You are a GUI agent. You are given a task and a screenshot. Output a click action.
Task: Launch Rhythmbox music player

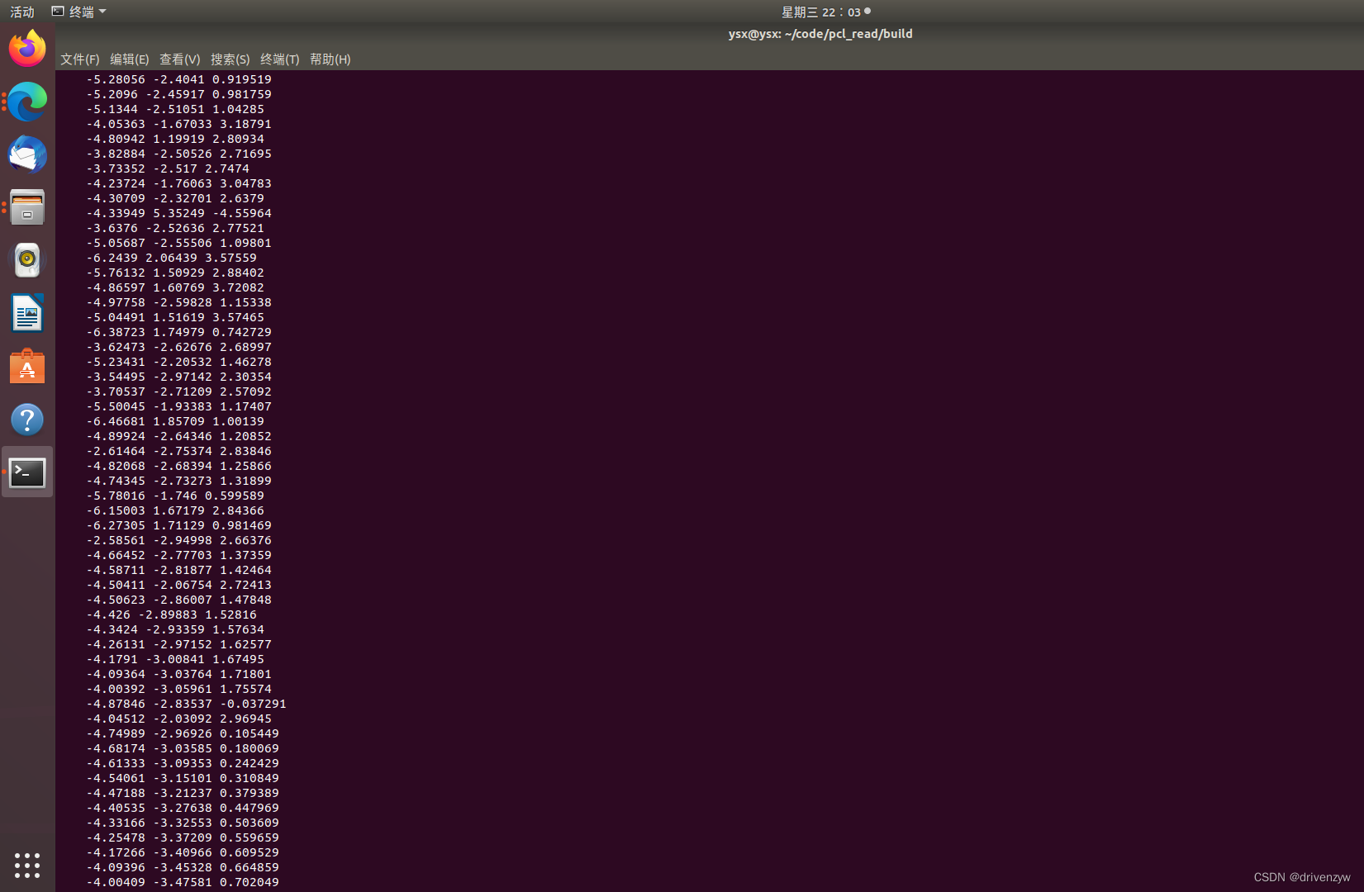click(27, 260)
